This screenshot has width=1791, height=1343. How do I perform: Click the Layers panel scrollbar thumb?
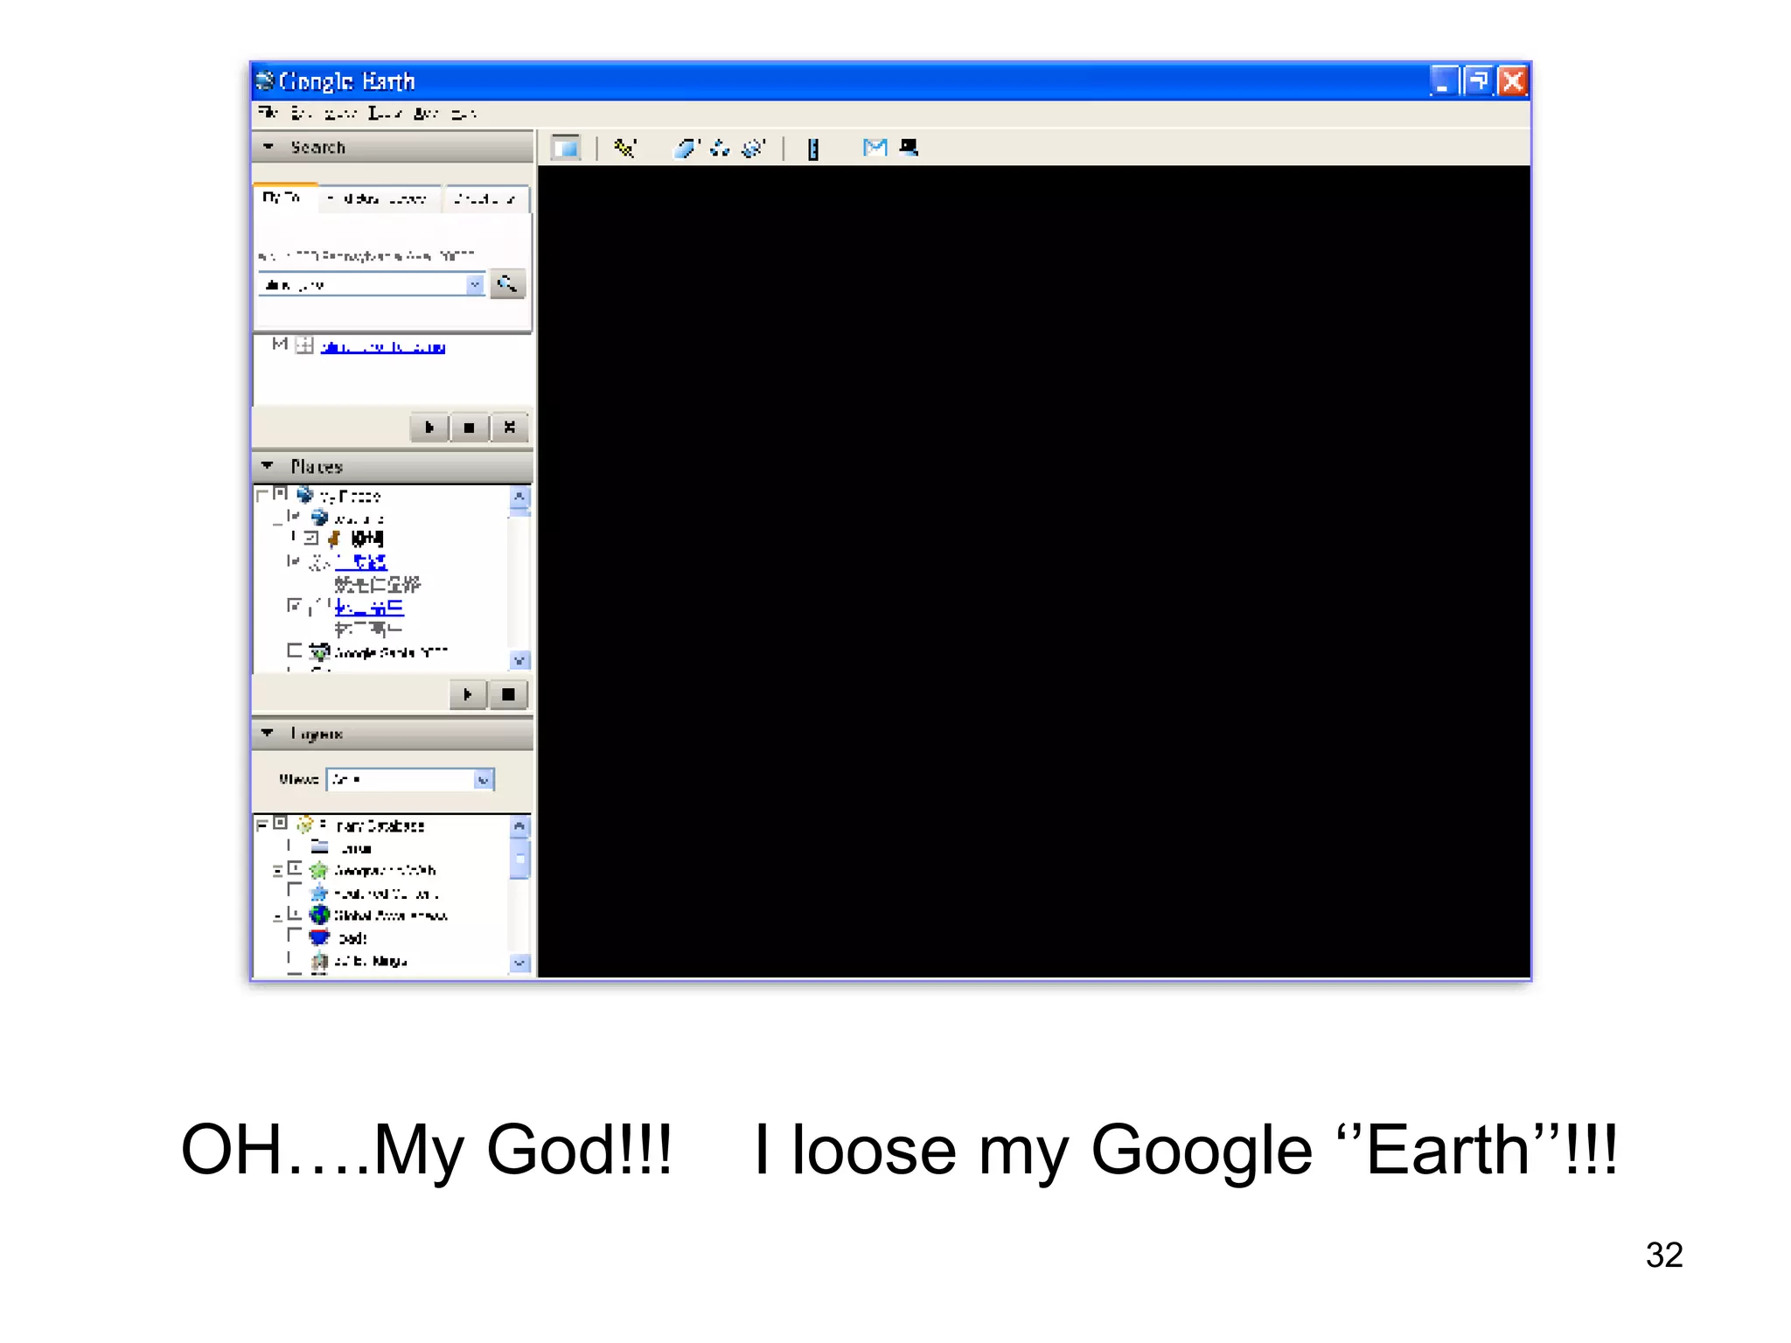pos(519,859)
